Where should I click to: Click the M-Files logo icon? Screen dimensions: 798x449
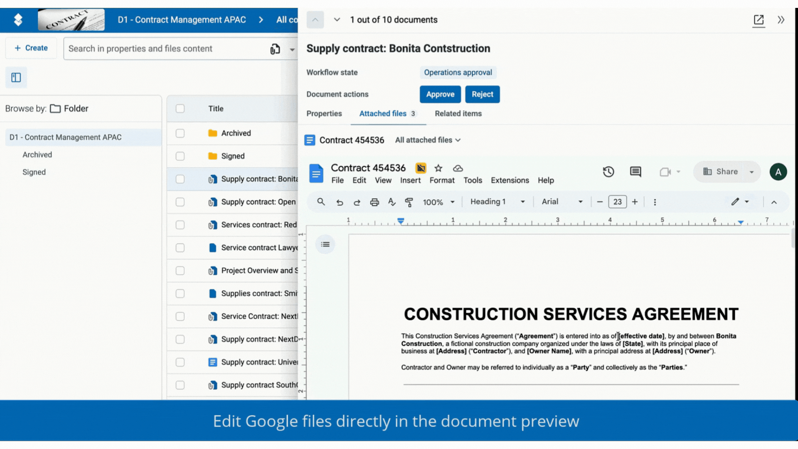click(x=18, y=20)
